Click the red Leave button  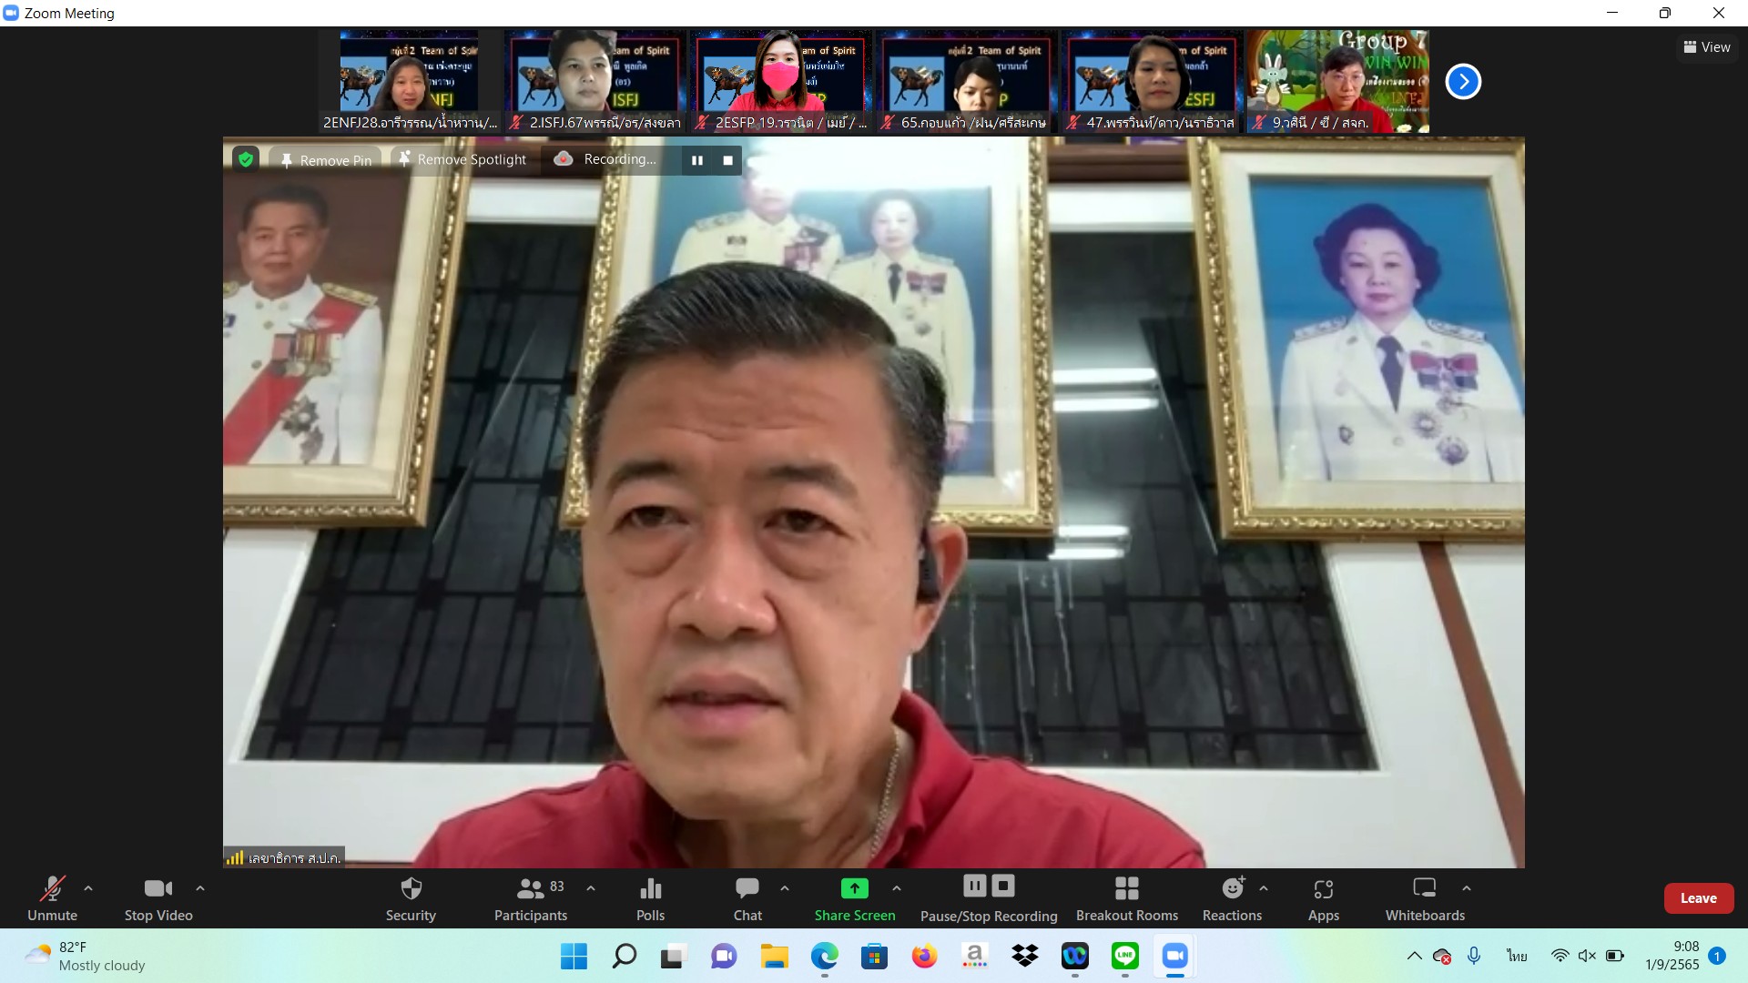(x=1698, y=897)
